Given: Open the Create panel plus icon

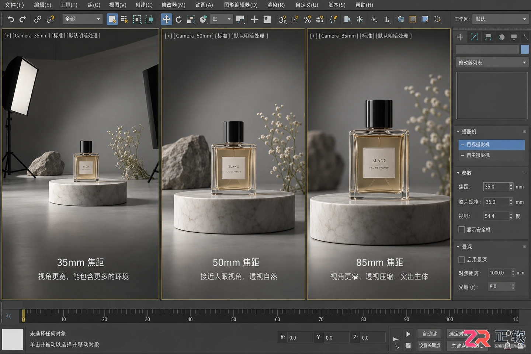Looking at the screenshot, I should (x=460, y=37).
